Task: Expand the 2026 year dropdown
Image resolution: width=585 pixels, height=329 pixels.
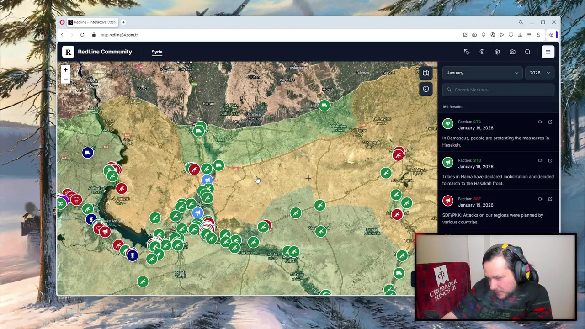Action: point(540,73)
